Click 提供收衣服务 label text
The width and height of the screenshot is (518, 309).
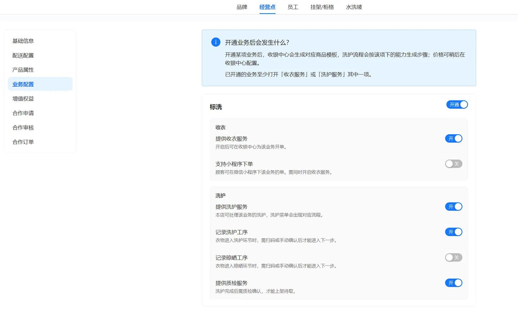pos(231,139)
